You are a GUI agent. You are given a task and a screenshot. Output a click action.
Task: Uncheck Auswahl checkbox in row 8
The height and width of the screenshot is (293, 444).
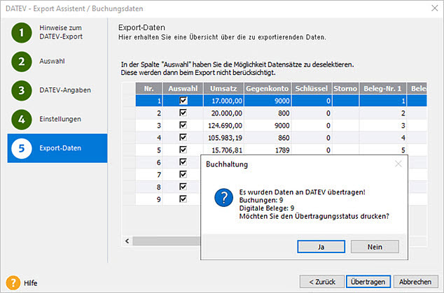183,187
